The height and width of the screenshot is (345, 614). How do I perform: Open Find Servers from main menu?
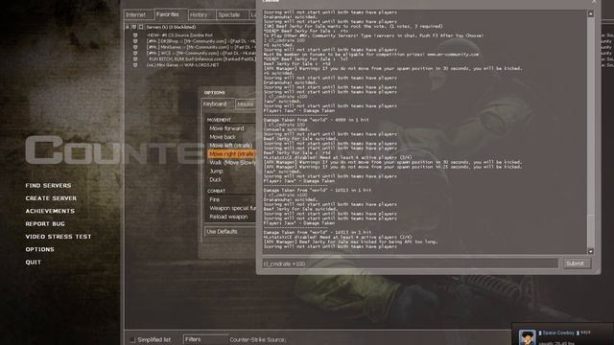[x=49, y=185]
